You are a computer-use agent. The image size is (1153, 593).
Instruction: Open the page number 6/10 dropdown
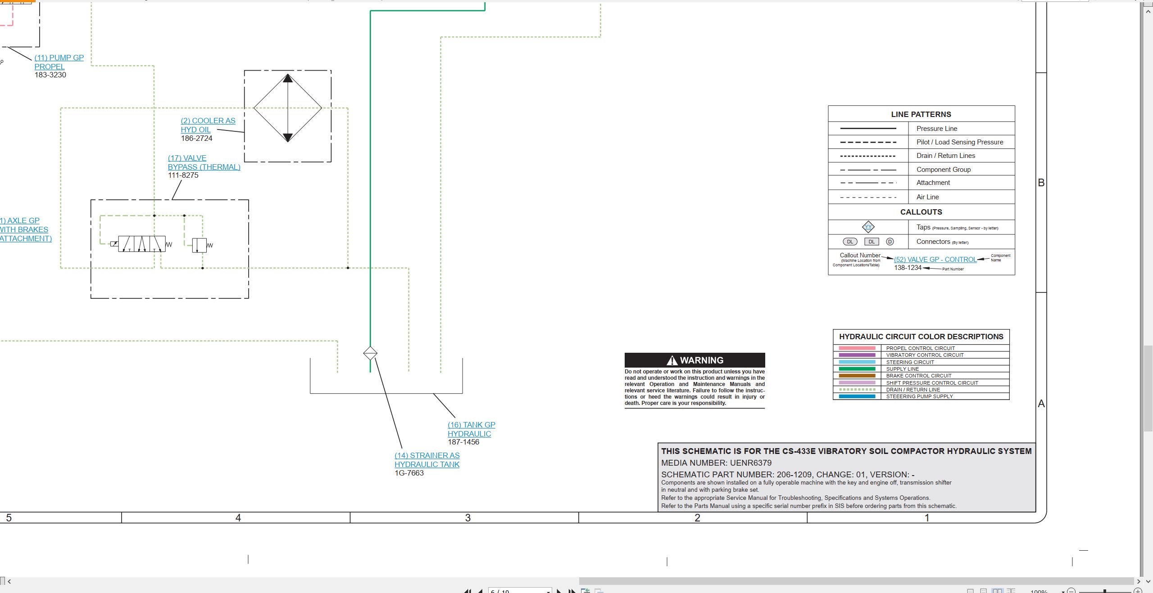pyautogui.click(x=548, y=591)
